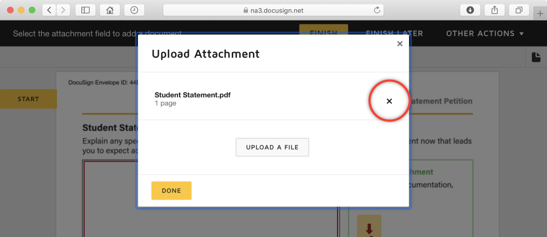Screen dimensions: 547x237
Task: Click the Upload Attachment heading
Action: pos(206,54)
